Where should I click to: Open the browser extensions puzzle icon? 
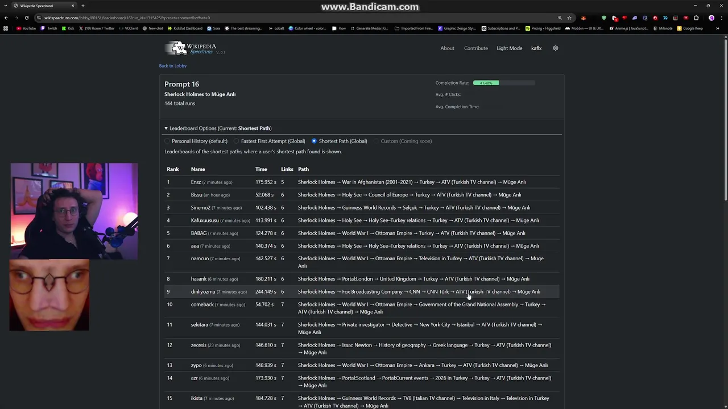tap(696, 18)
